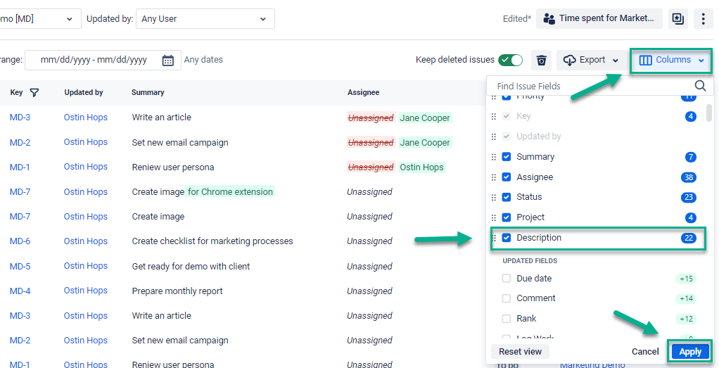Open the three-dot more options menu
The width and height of the screenshot is (719, 368).
coord(704,19)
